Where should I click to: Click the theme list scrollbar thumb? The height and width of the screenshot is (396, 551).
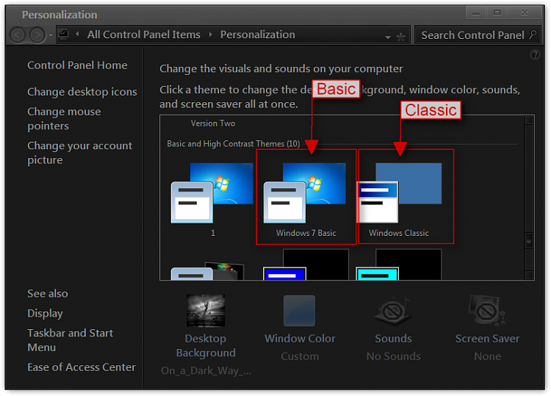(529, 241)
